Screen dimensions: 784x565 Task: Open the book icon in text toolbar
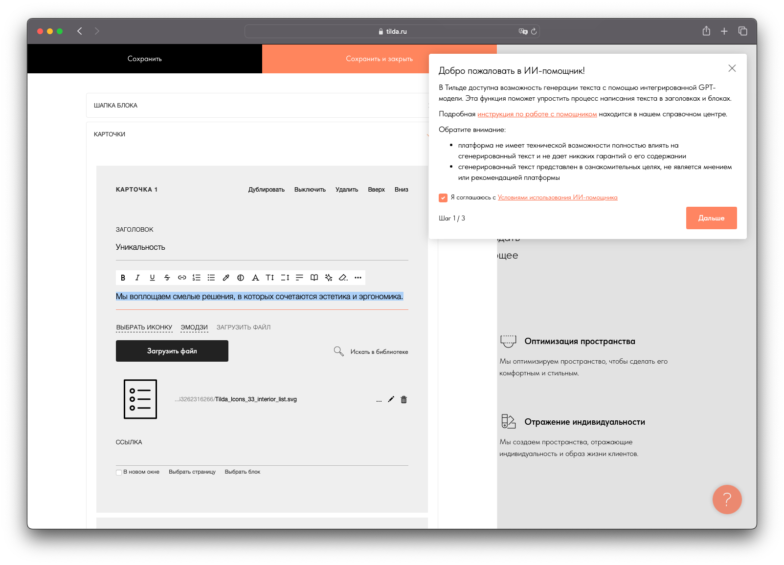[314, 278]
